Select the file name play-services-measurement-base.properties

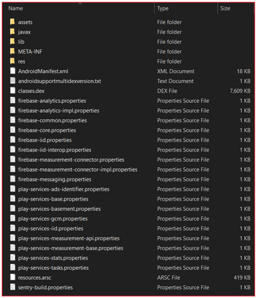coord(71,248)
